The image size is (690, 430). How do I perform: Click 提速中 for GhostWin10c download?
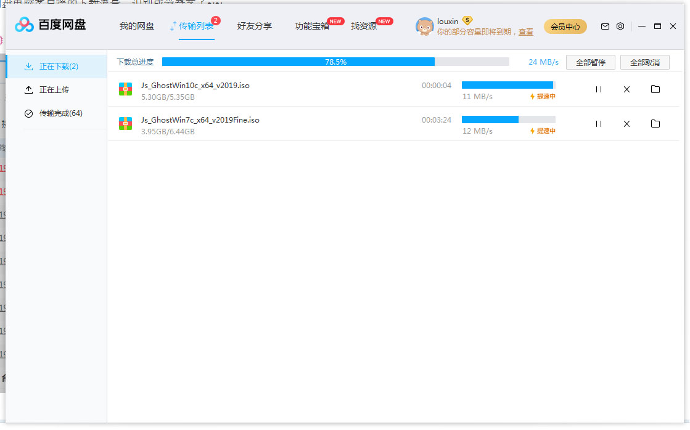coord(543,96)
